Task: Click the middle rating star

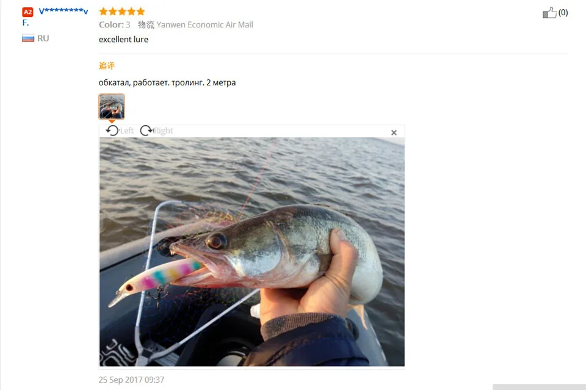Action: pos(122,12)
